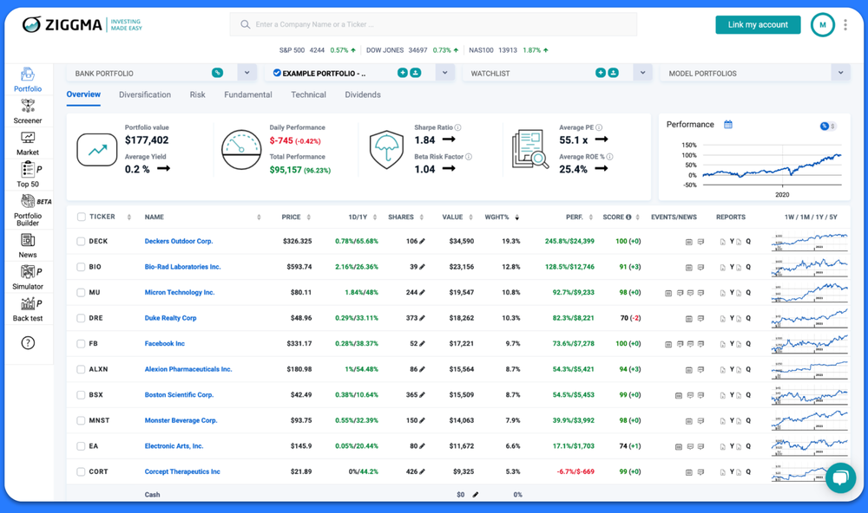868x513 pixels.
Task: Click the link icon on Bank Portfolio
Action: pyautogui.click(x=218, y=73)
